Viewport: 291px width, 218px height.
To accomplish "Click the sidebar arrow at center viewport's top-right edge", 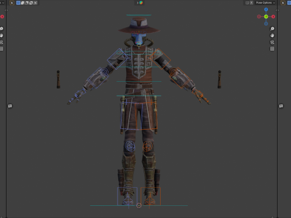I will (277, 10).
